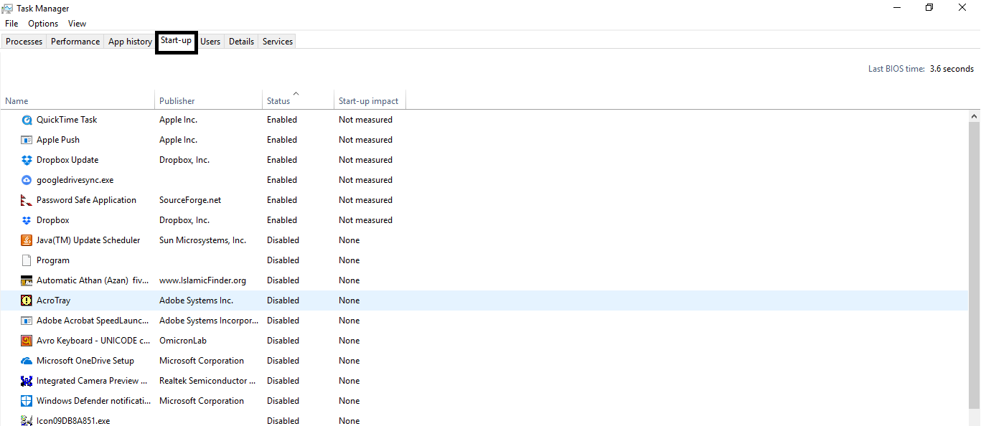Screen dimensions: 986x426
Task: Click the SourceForge.net publisher cell
Action: (x=190, y=200)
